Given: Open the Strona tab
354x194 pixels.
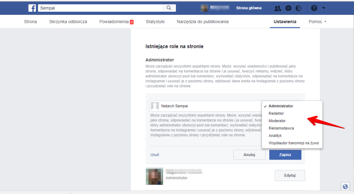Looking at the screenshot, I should point(30,22).
